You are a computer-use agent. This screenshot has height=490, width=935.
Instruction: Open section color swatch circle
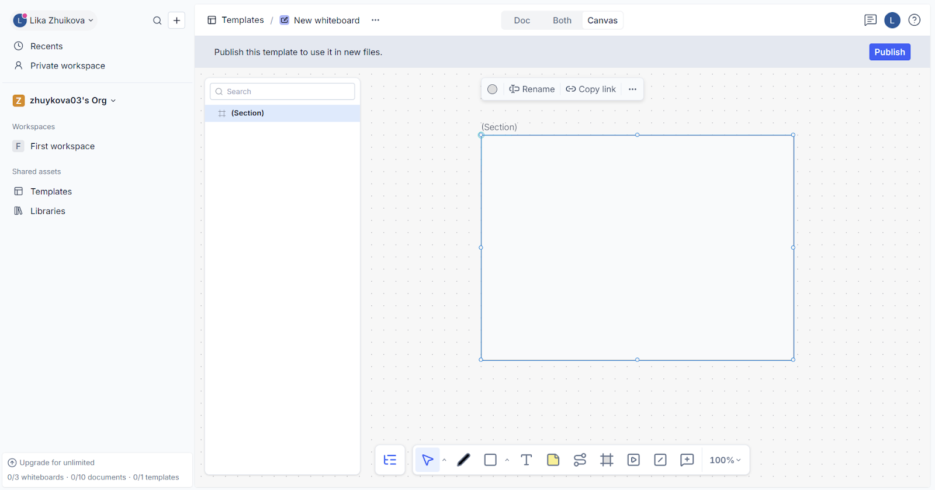coord(493,89)
